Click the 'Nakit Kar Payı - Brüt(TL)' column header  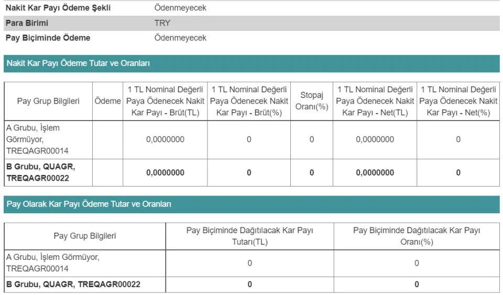point(165,101)
